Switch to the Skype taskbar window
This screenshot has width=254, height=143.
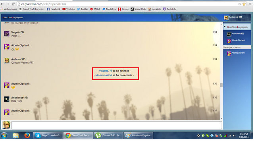point(48,135)
